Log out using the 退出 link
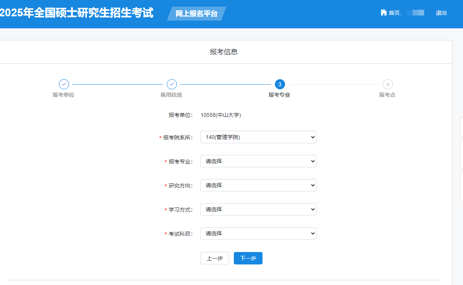This screenshot has width=463, height=285. point(441,13)
